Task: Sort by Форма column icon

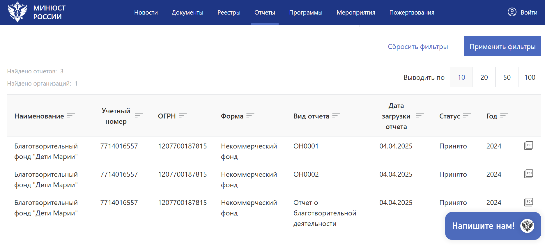Action: click(250, 116)
